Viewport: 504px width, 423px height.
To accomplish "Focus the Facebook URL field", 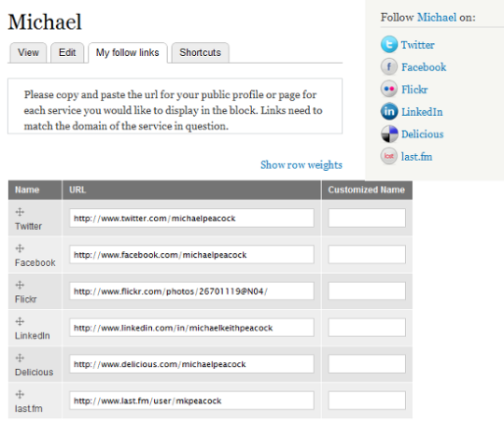I will point(191,254).
